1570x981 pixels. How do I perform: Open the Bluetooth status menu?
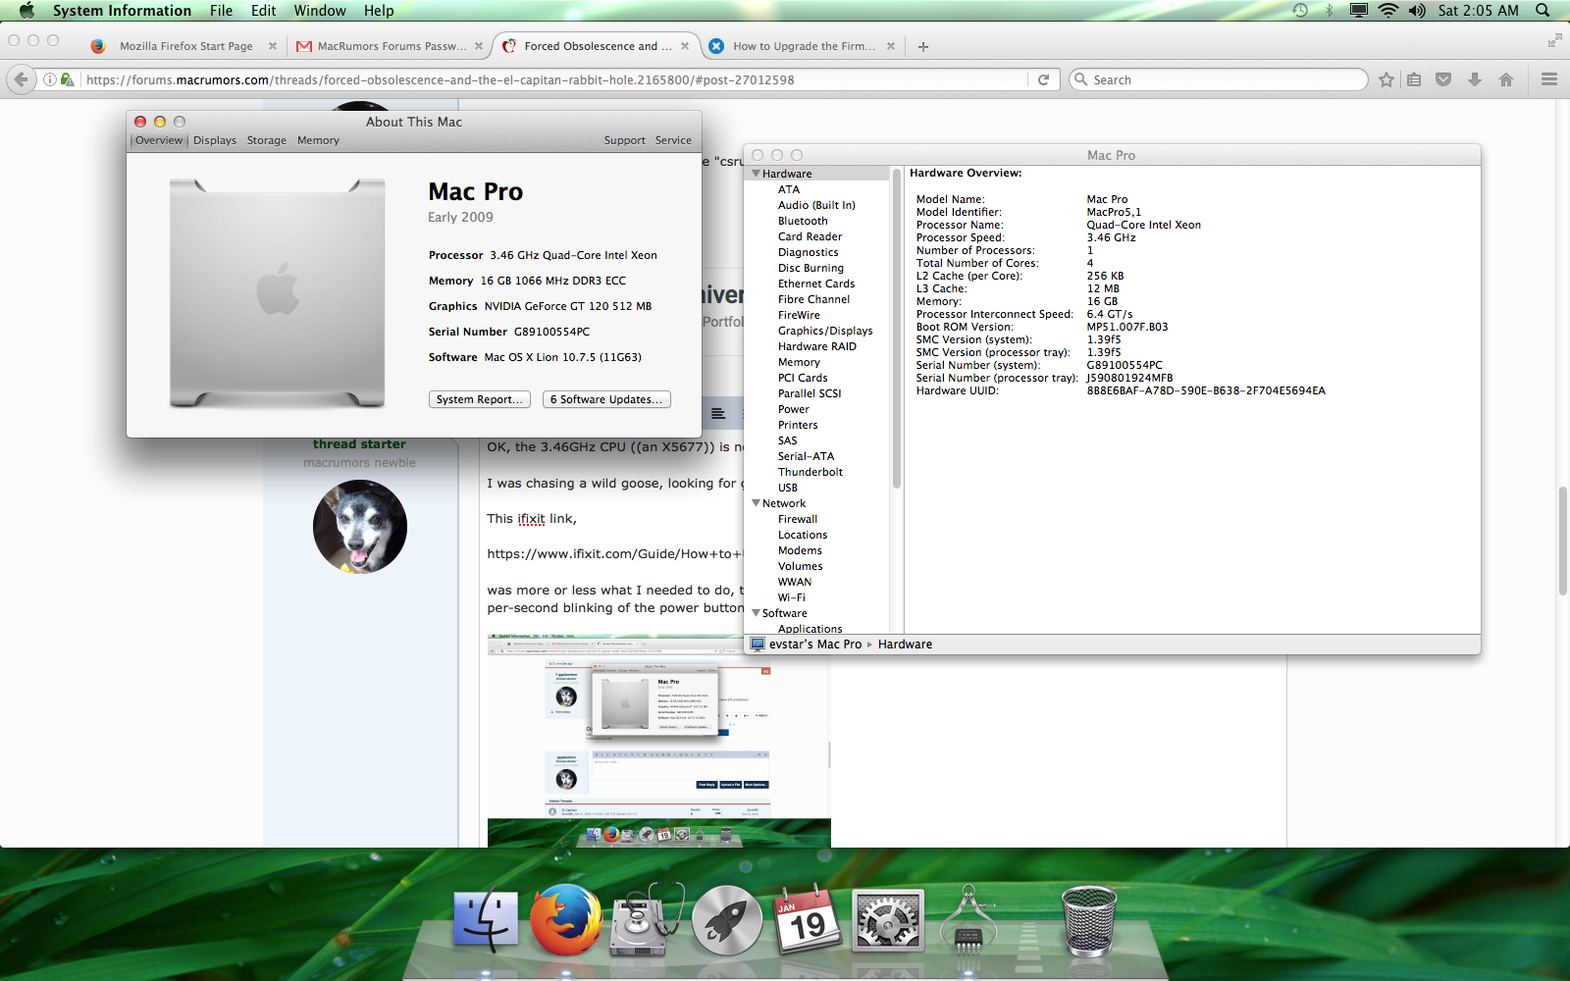pos(1330,11)
